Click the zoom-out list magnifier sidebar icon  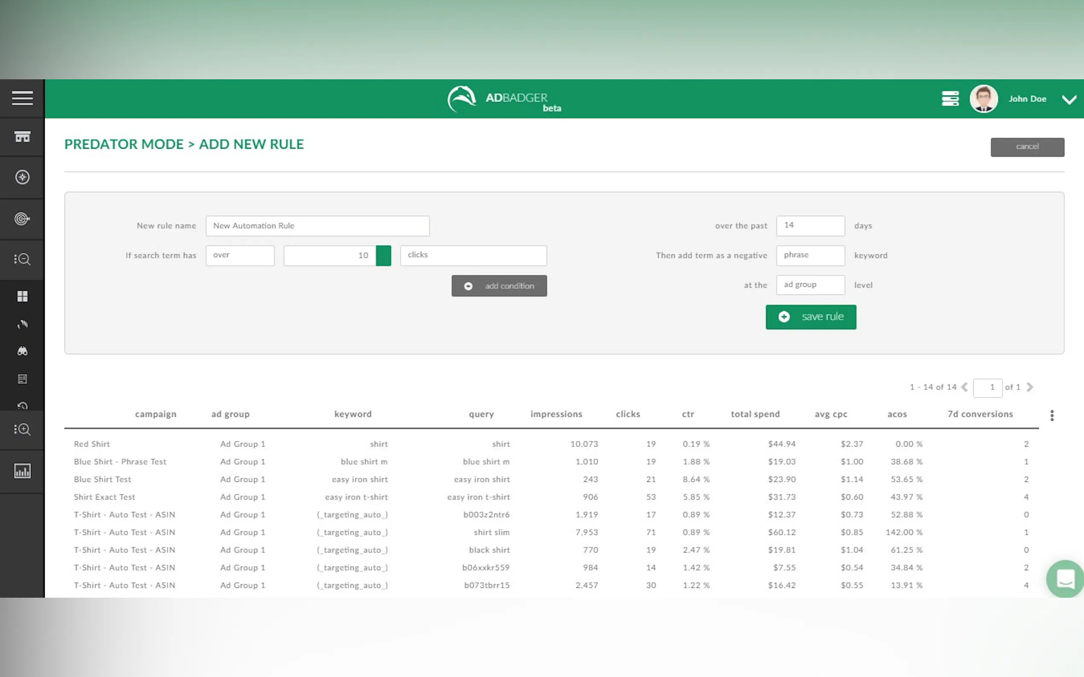click(22, 259)
